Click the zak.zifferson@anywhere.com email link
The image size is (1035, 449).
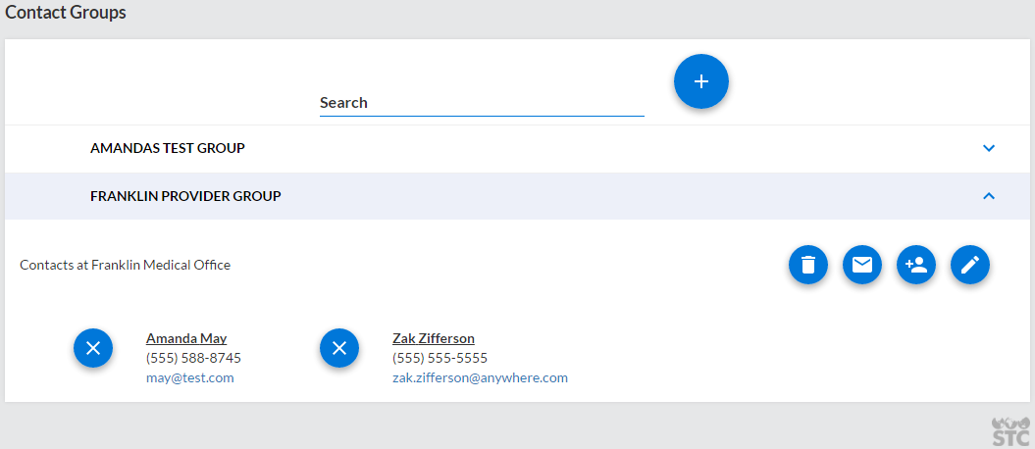(x=480, y=377)
